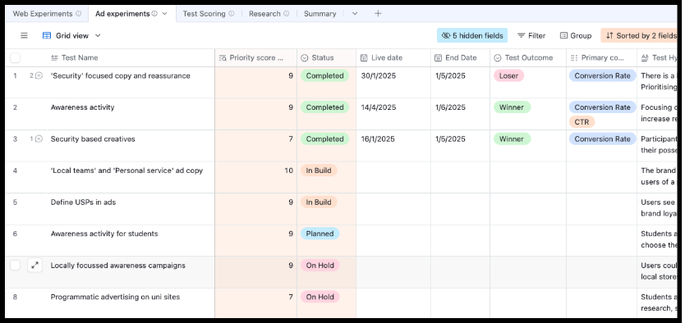
Task: Click Winner outcome for Security based creatives row
Action: click(512, 139)
